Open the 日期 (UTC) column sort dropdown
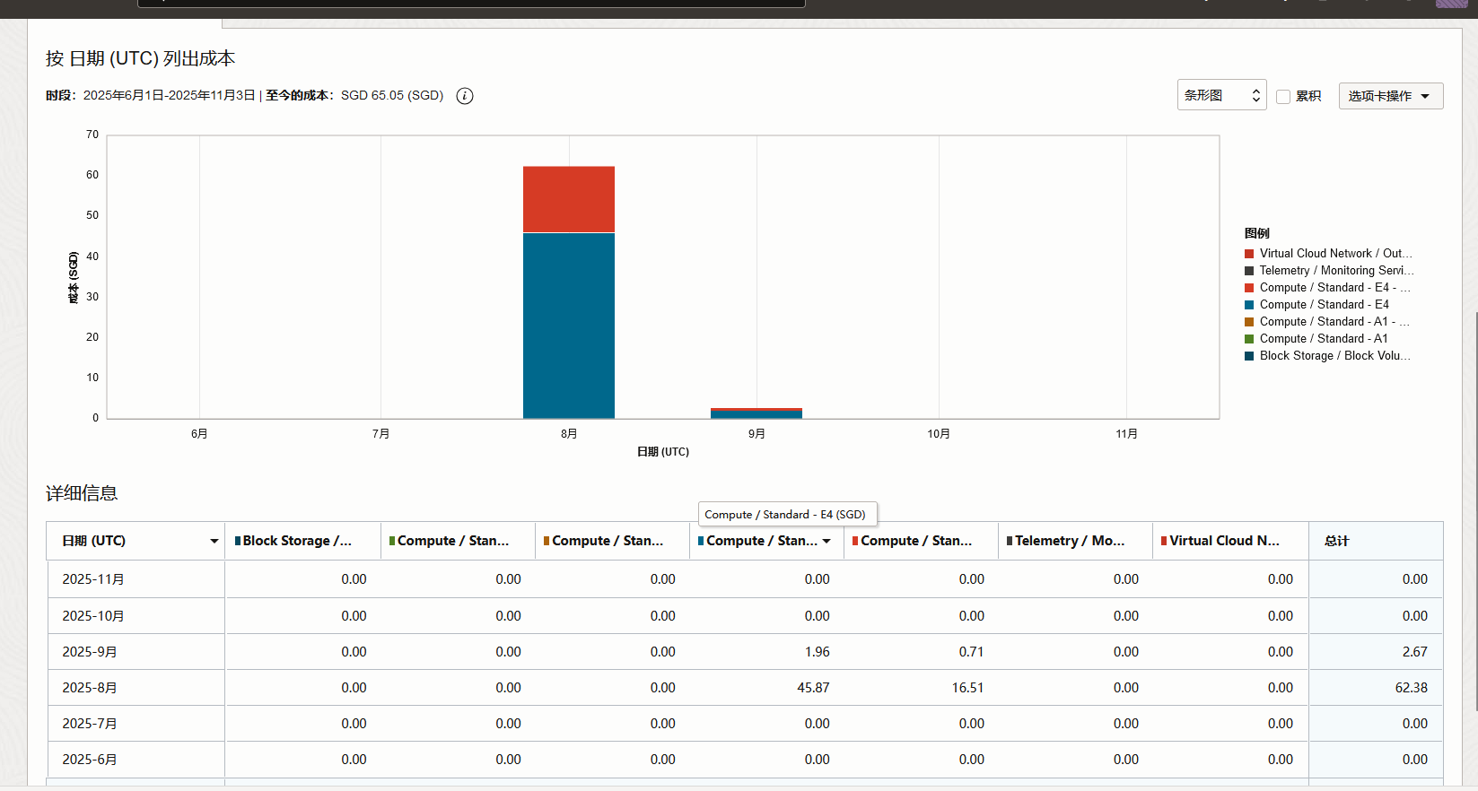1478x791 pixels. coord(214,541)
